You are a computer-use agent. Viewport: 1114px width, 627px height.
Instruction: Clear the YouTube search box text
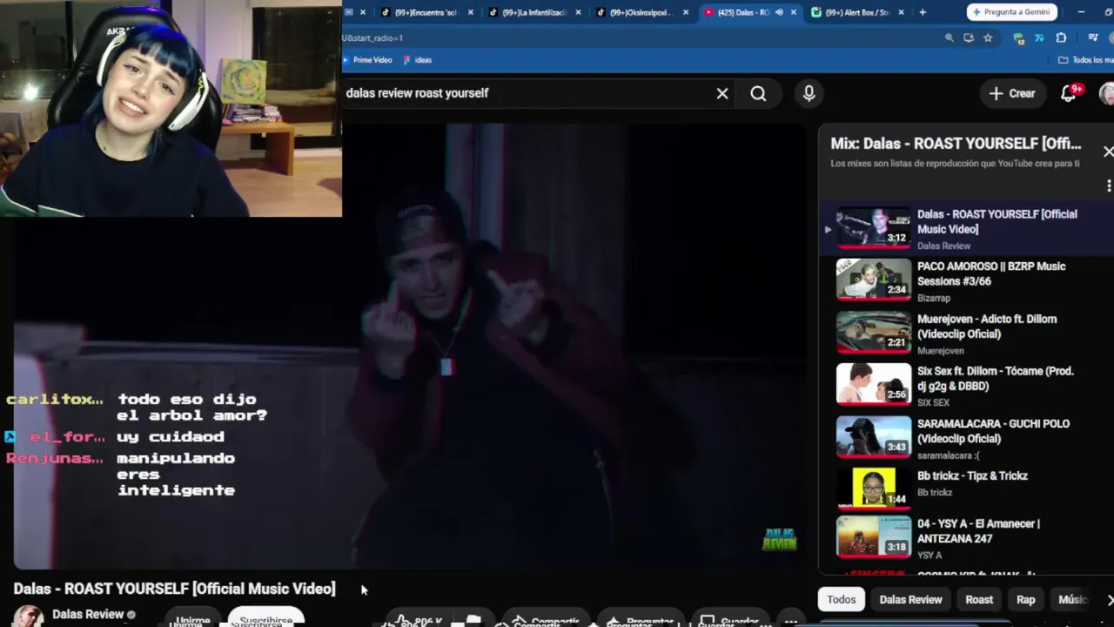point(722,93)
